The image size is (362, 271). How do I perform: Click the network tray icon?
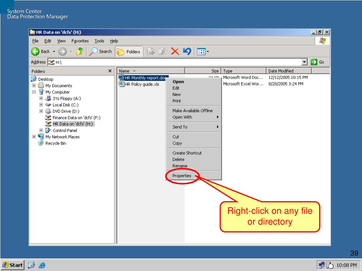(322, 265)
